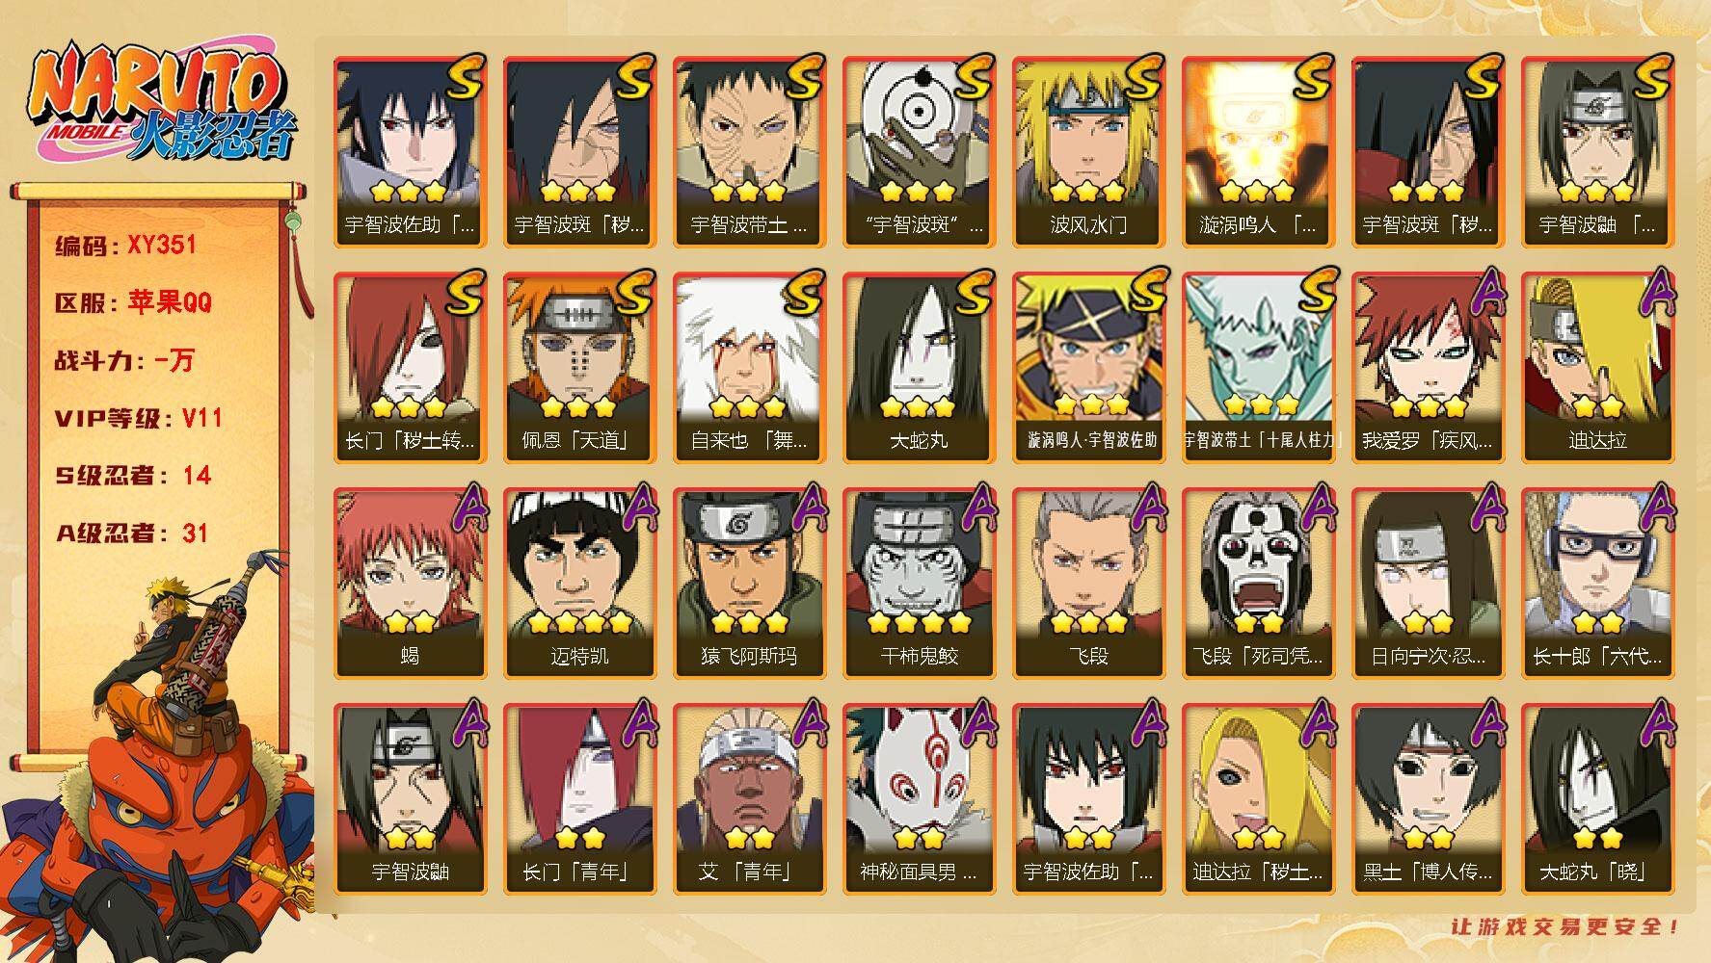The image size is (1711, 963).
Task: Click the 让游戏交易更安全 slogan text
Action: point(1565,926)
